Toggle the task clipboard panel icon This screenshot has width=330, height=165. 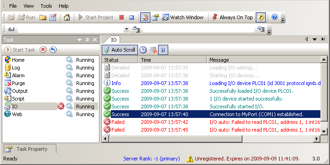(x=145, y=17)
